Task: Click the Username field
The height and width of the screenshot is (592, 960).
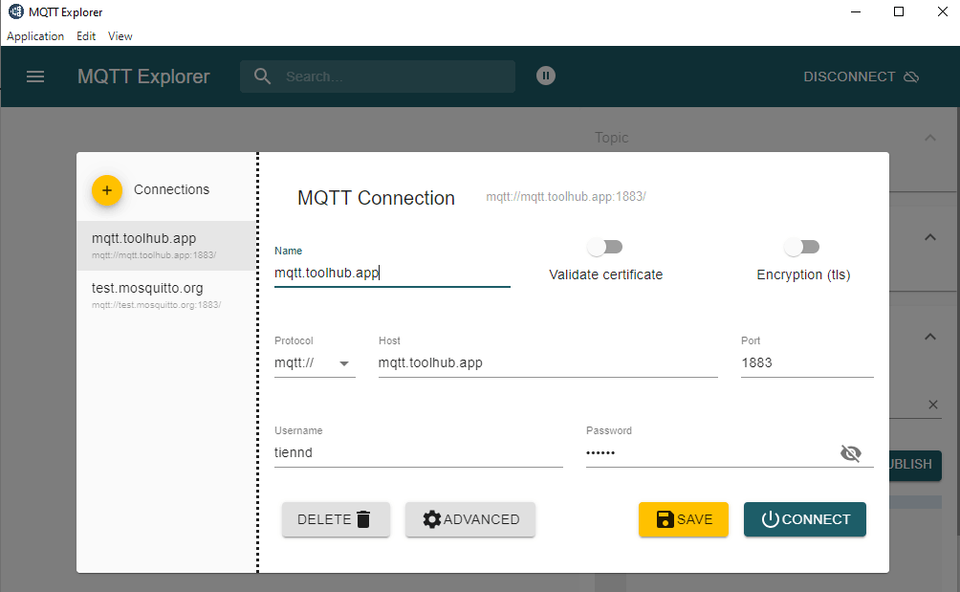Action: (x=418, y=453)
